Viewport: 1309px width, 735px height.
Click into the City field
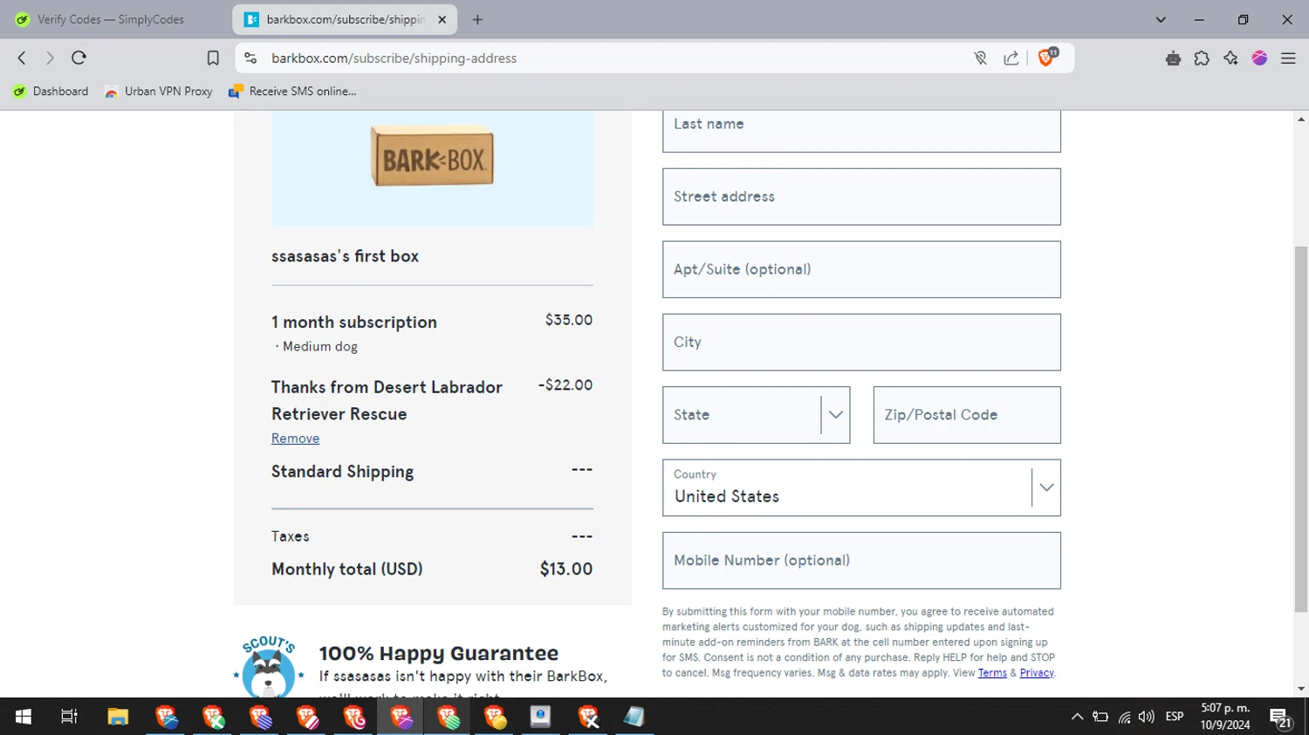coord(861,342)
